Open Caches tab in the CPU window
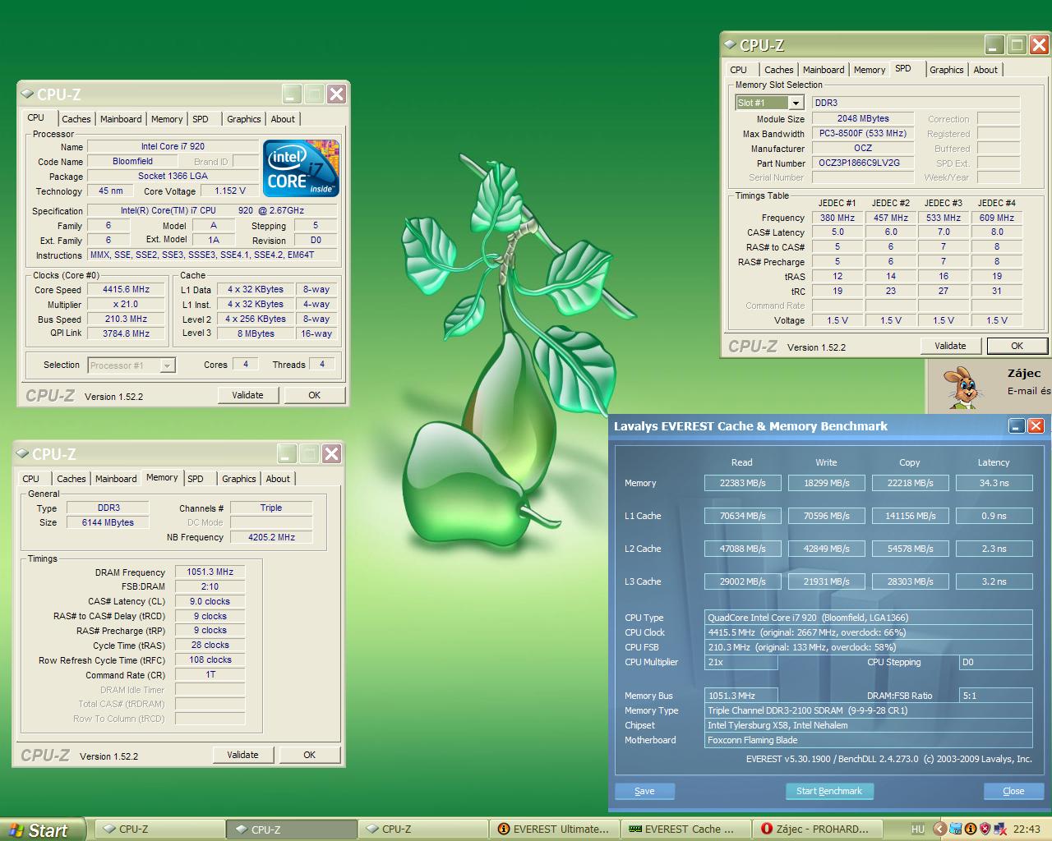Screen dimensions: 1052x841 (76, 119)
